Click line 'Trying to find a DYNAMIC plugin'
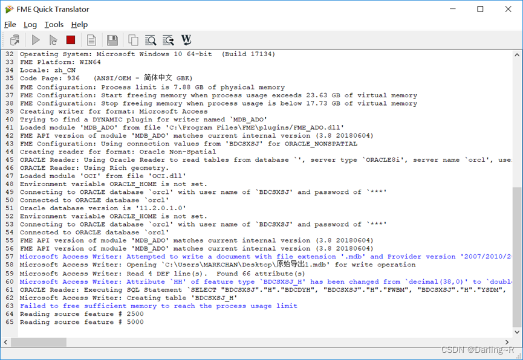The height and width of the screenshot is (360, 523). [143, 120]
